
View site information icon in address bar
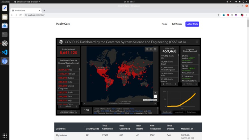tap(26, 15)
